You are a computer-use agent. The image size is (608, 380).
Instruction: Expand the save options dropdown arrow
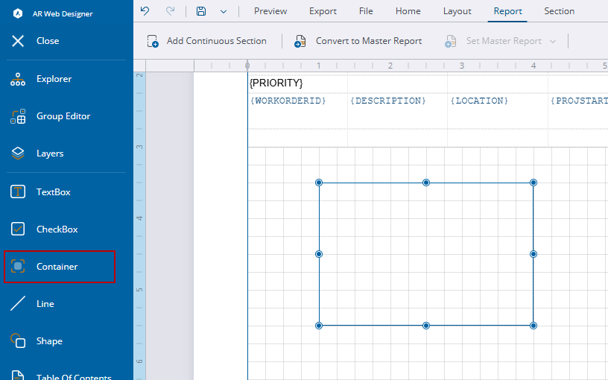tap(224, 11)
